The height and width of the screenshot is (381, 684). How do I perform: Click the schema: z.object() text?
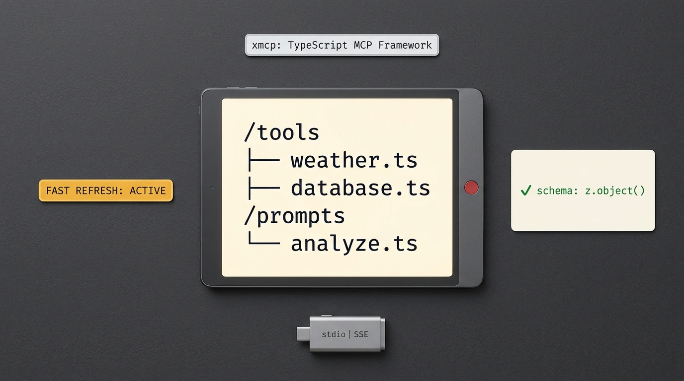point(591,190)
